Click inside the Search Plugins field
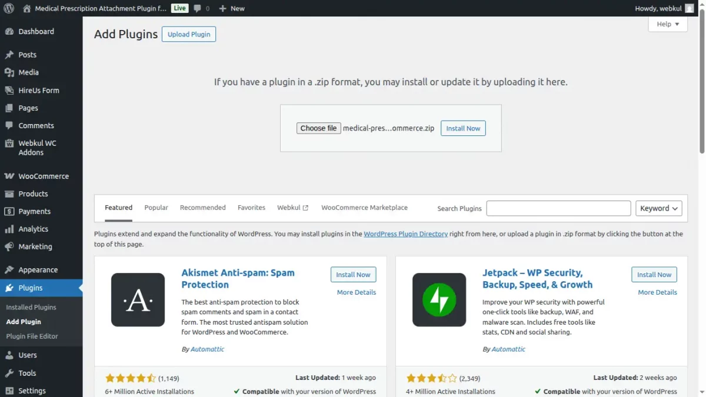Image resolution: width=706 pixels, height=397 pixels. pyautogui.click(x=558, y=208)
